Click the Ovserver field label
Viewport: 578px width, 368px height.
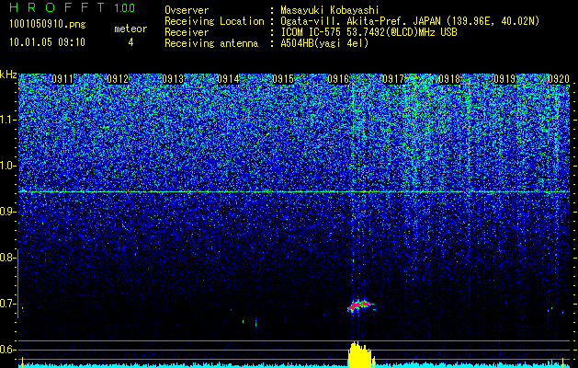[187, 10]
